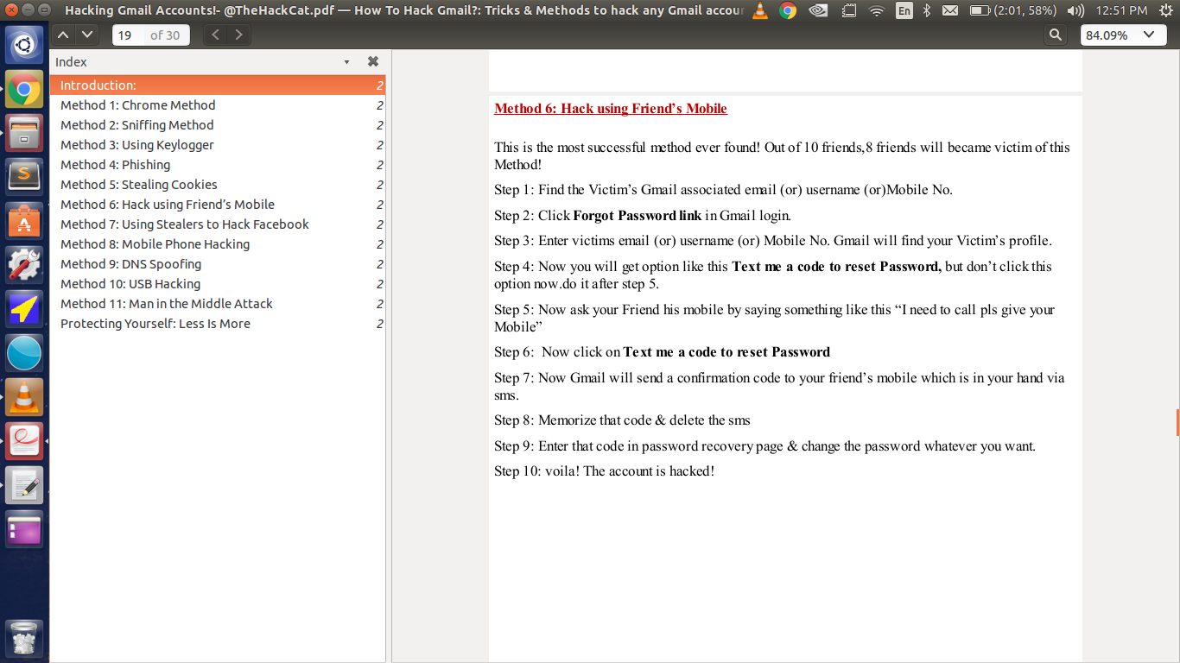1180x663 pixels.
Task: Click the memory card indicator in top panel
Action: tap(848, 10)
